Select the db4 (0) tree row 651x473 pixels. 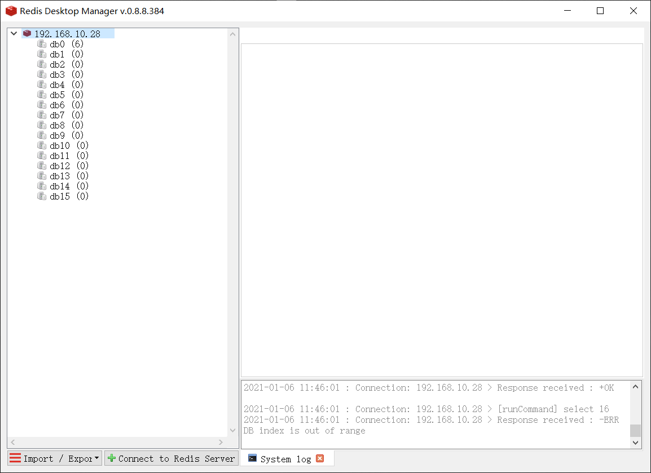[x=67, y=85]
